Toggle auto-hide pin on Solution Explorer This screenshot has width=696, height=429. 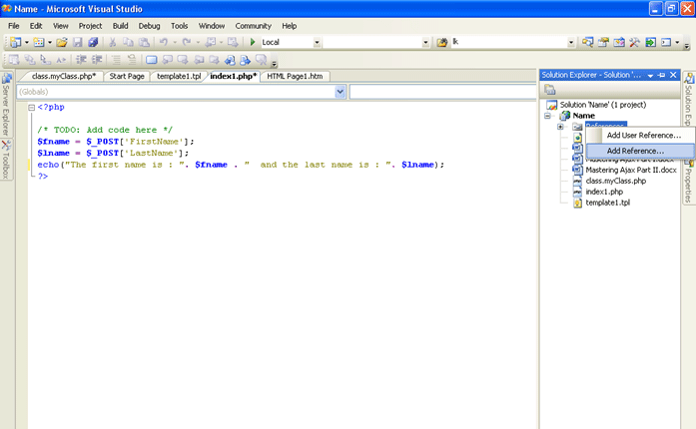pos(661,76)
